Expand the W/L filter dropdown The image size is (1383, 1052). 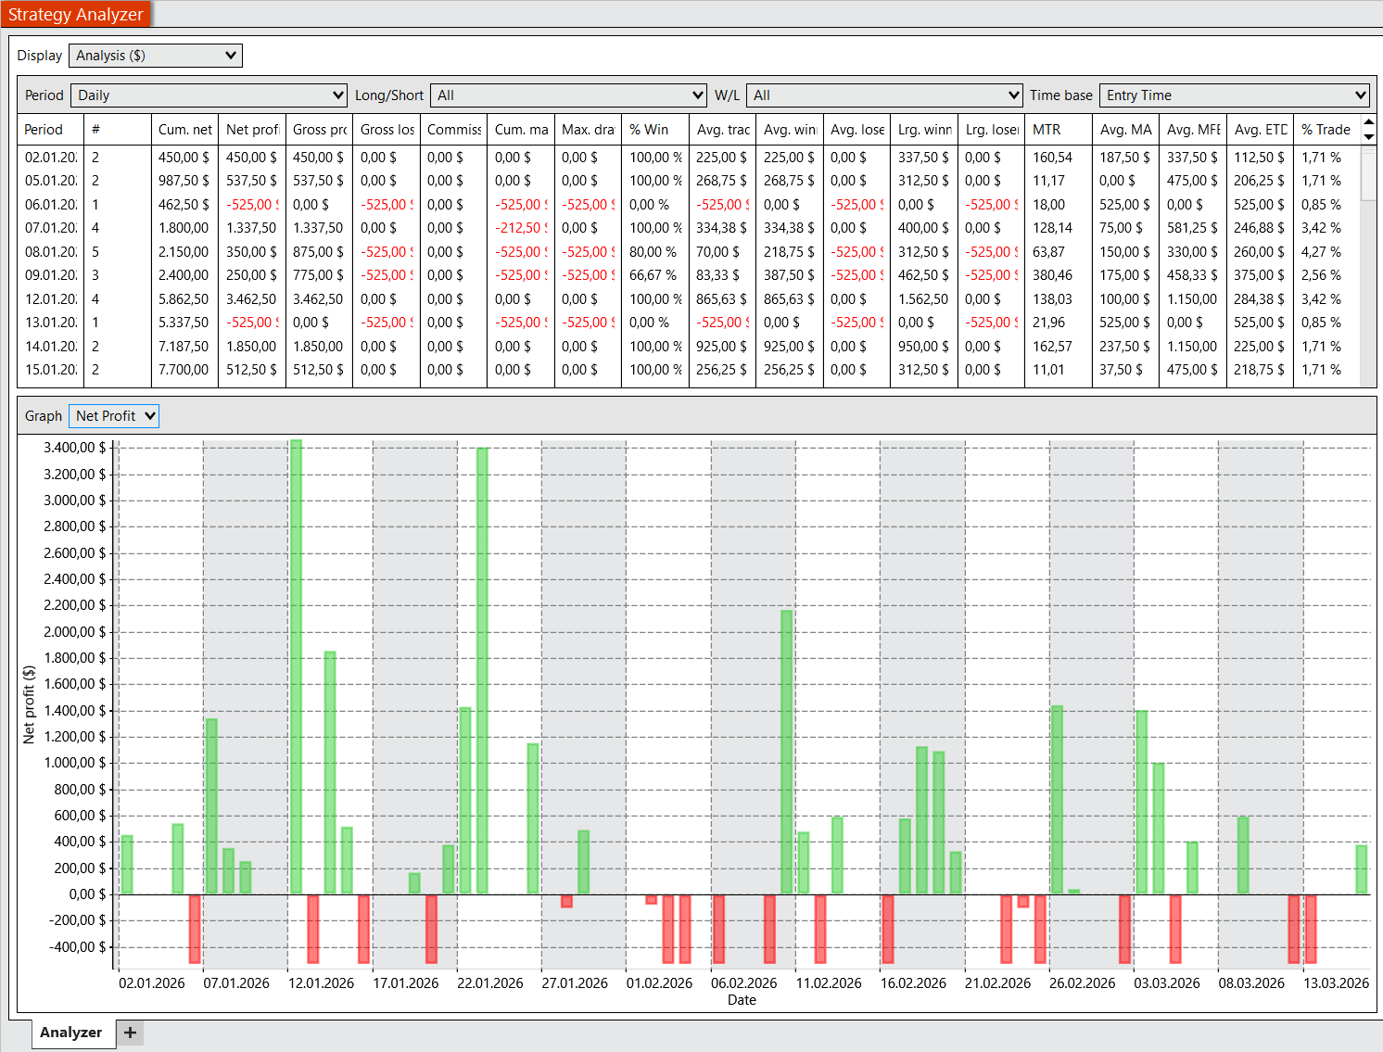coord(884,95)
